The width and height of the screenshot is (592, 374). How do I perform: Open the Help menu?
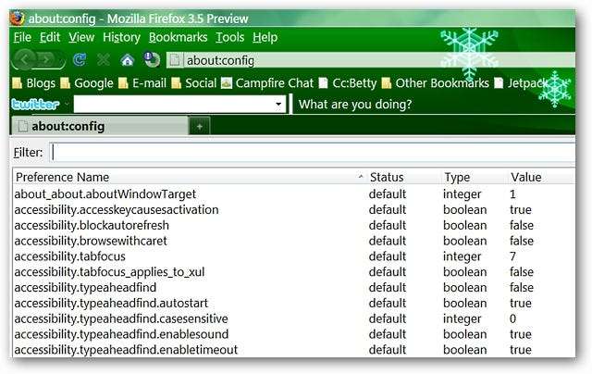(265, 37)
